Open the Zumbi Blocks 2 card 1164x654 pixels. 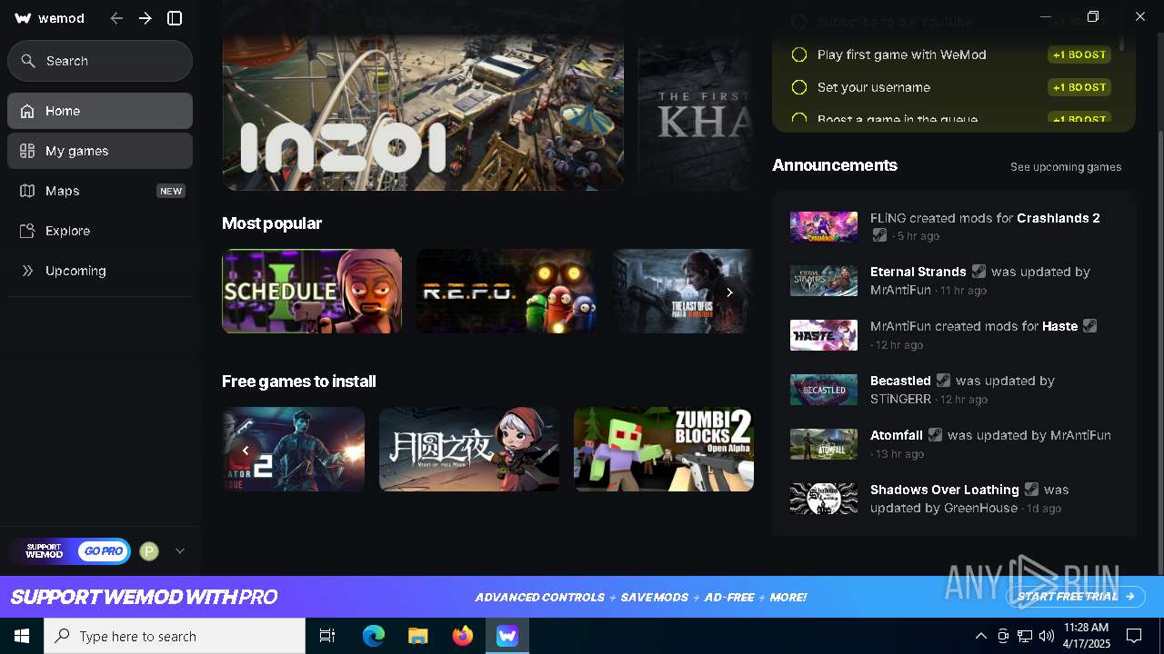664,449
